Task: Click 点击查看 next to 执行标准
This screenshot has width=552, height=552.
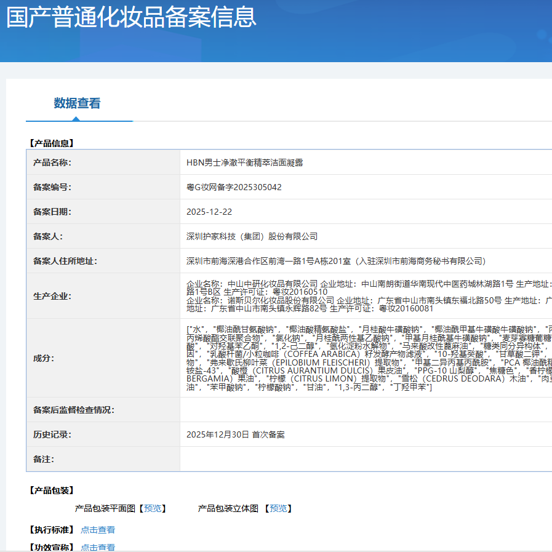Action: click(98, 530)
